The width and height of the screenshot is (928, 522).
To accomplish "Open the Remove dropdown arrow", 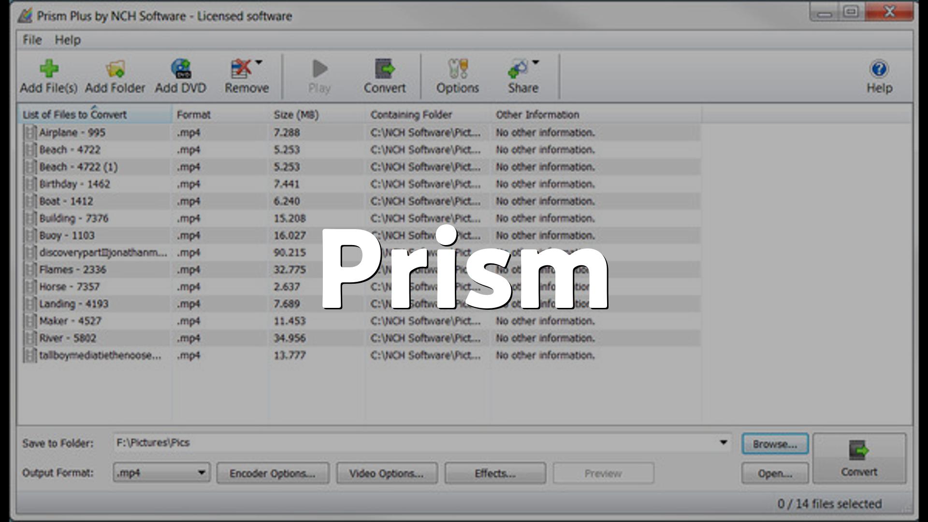I will pyautogui.click(x=259, y=62).
